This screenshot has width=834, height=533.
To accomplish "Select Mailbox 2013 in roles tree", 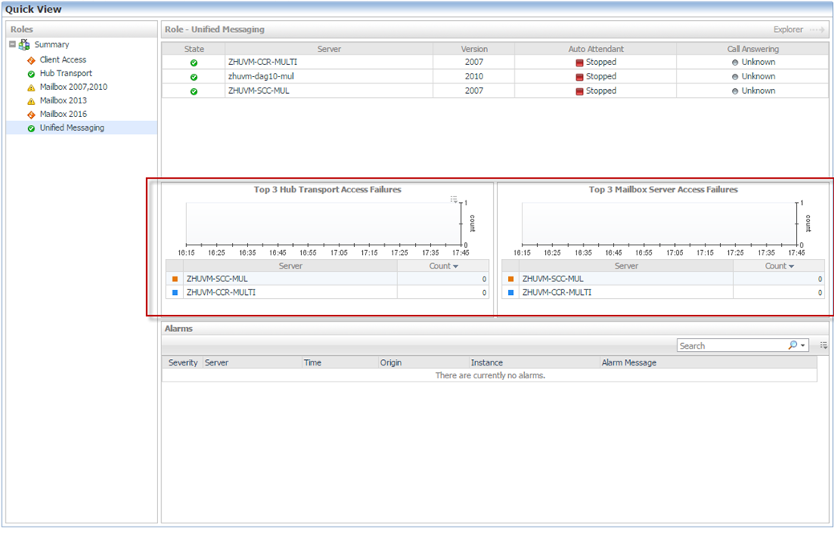I will (63, 100).
